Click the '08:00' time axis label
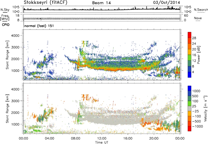 76,139
